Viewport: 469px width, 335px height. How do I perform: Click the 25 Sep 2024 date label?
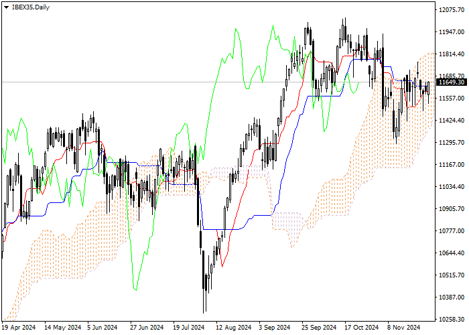[319, 328]
